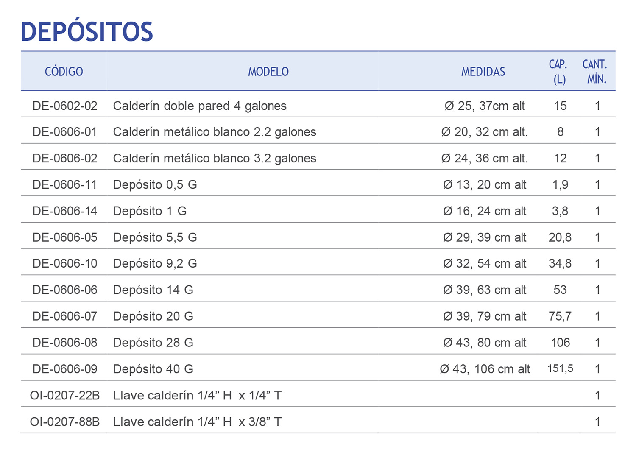This screenshot has height=455, width=636.
Task: Select code DE-0602-02
Action: pos(64,106)
